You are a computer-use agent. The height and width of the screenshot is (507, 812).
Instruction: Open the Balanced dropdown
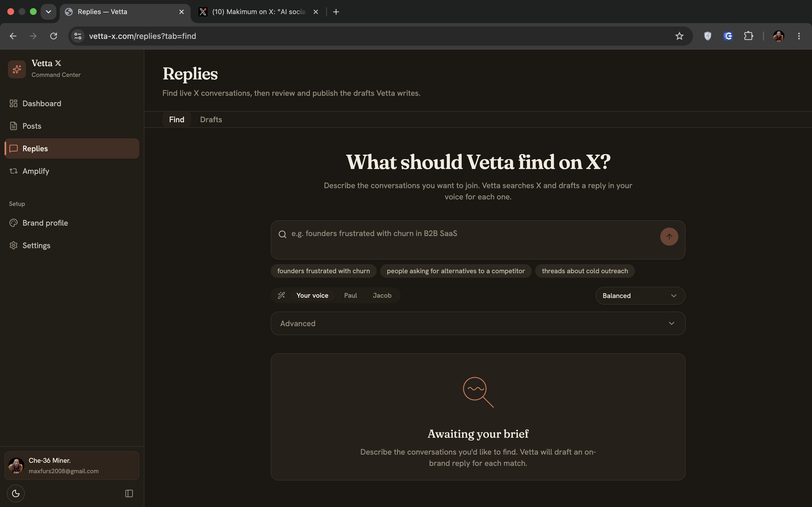click(640, 296)
